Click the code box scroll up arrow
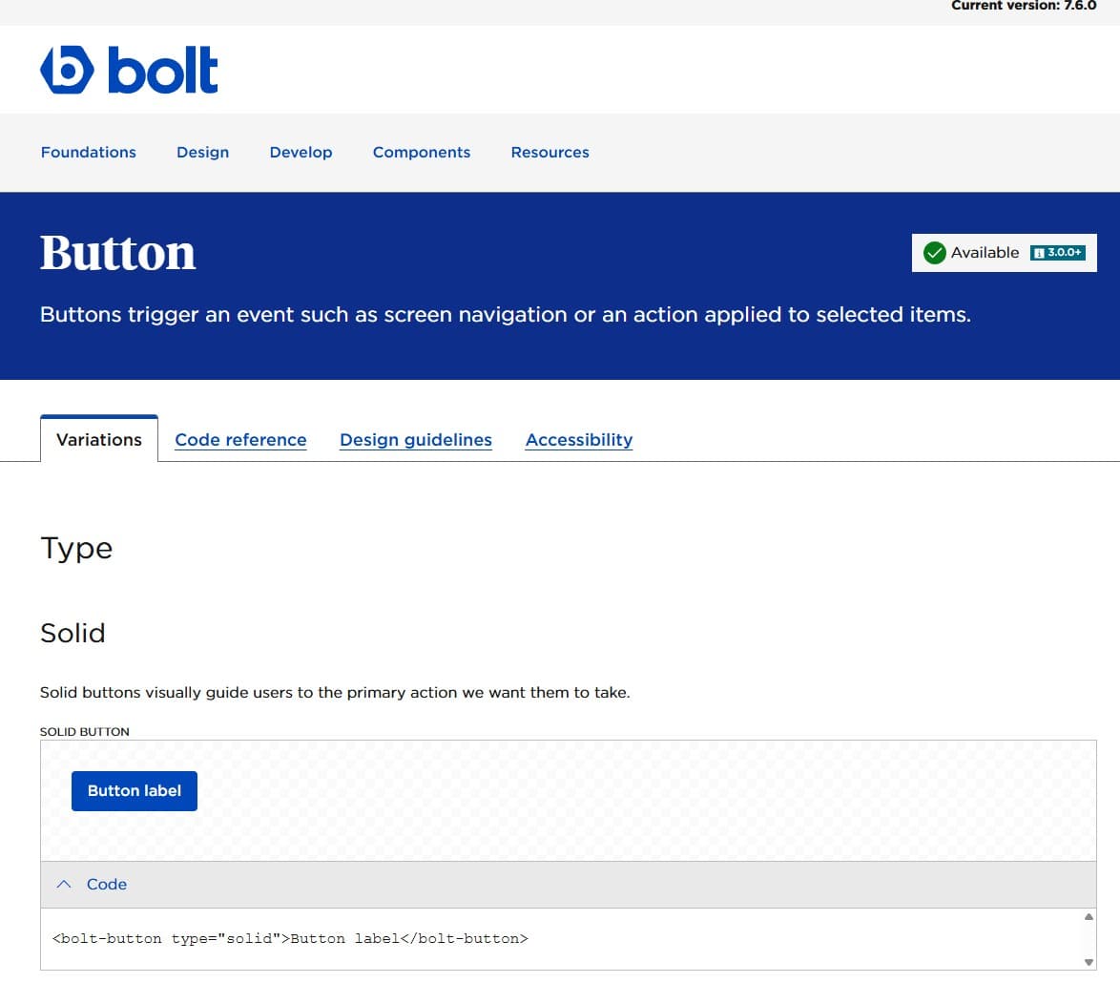 [x=1089, y=917]
